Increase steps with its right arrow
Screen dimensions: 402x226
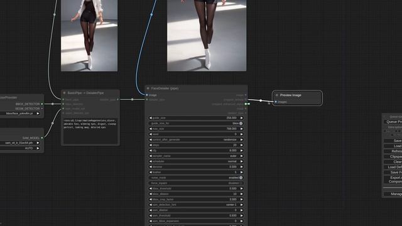point(241,145)
